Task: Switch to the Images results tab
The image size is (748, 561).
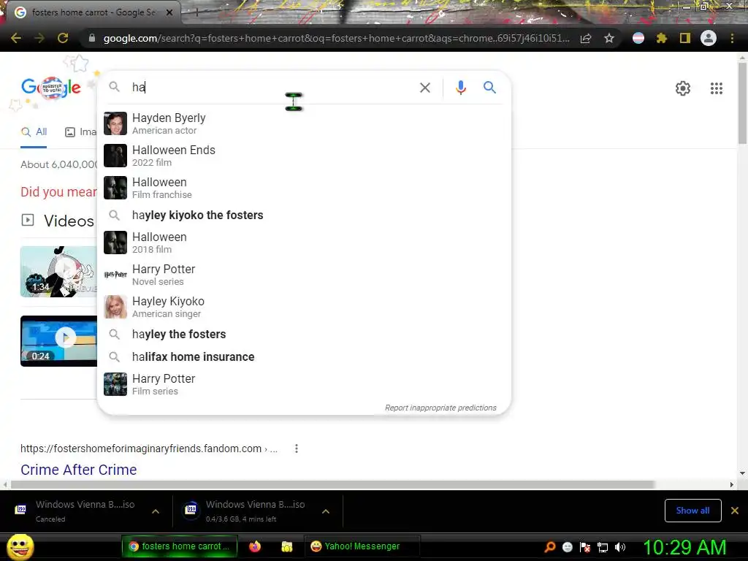Action: [x=80, y=132]
